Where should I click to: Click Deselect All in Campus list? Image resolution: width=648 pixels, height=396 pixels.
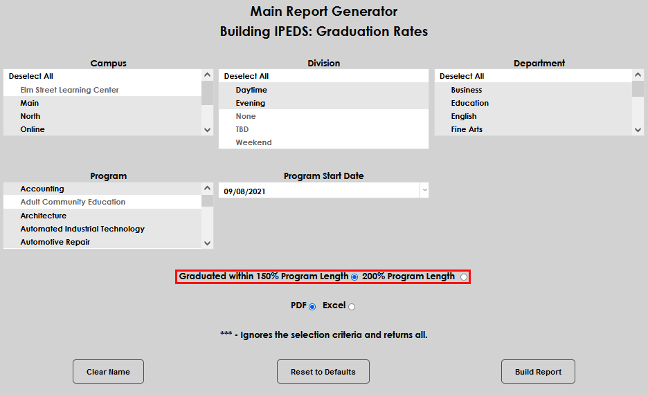(31, 76)
